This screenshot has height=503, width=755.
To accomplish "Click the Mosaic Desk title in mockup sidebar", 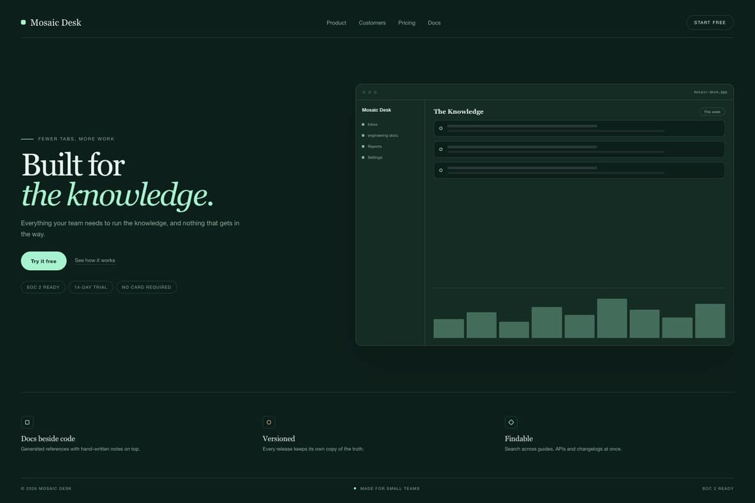I will [x=376, y=110].
